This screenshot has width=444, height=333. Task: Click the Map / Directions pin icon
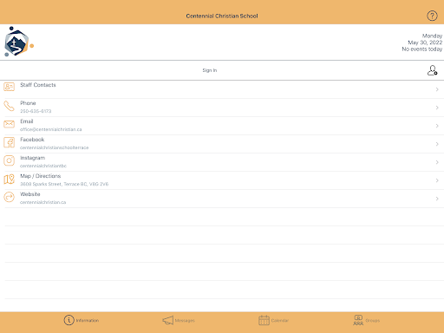click(9, 179)
